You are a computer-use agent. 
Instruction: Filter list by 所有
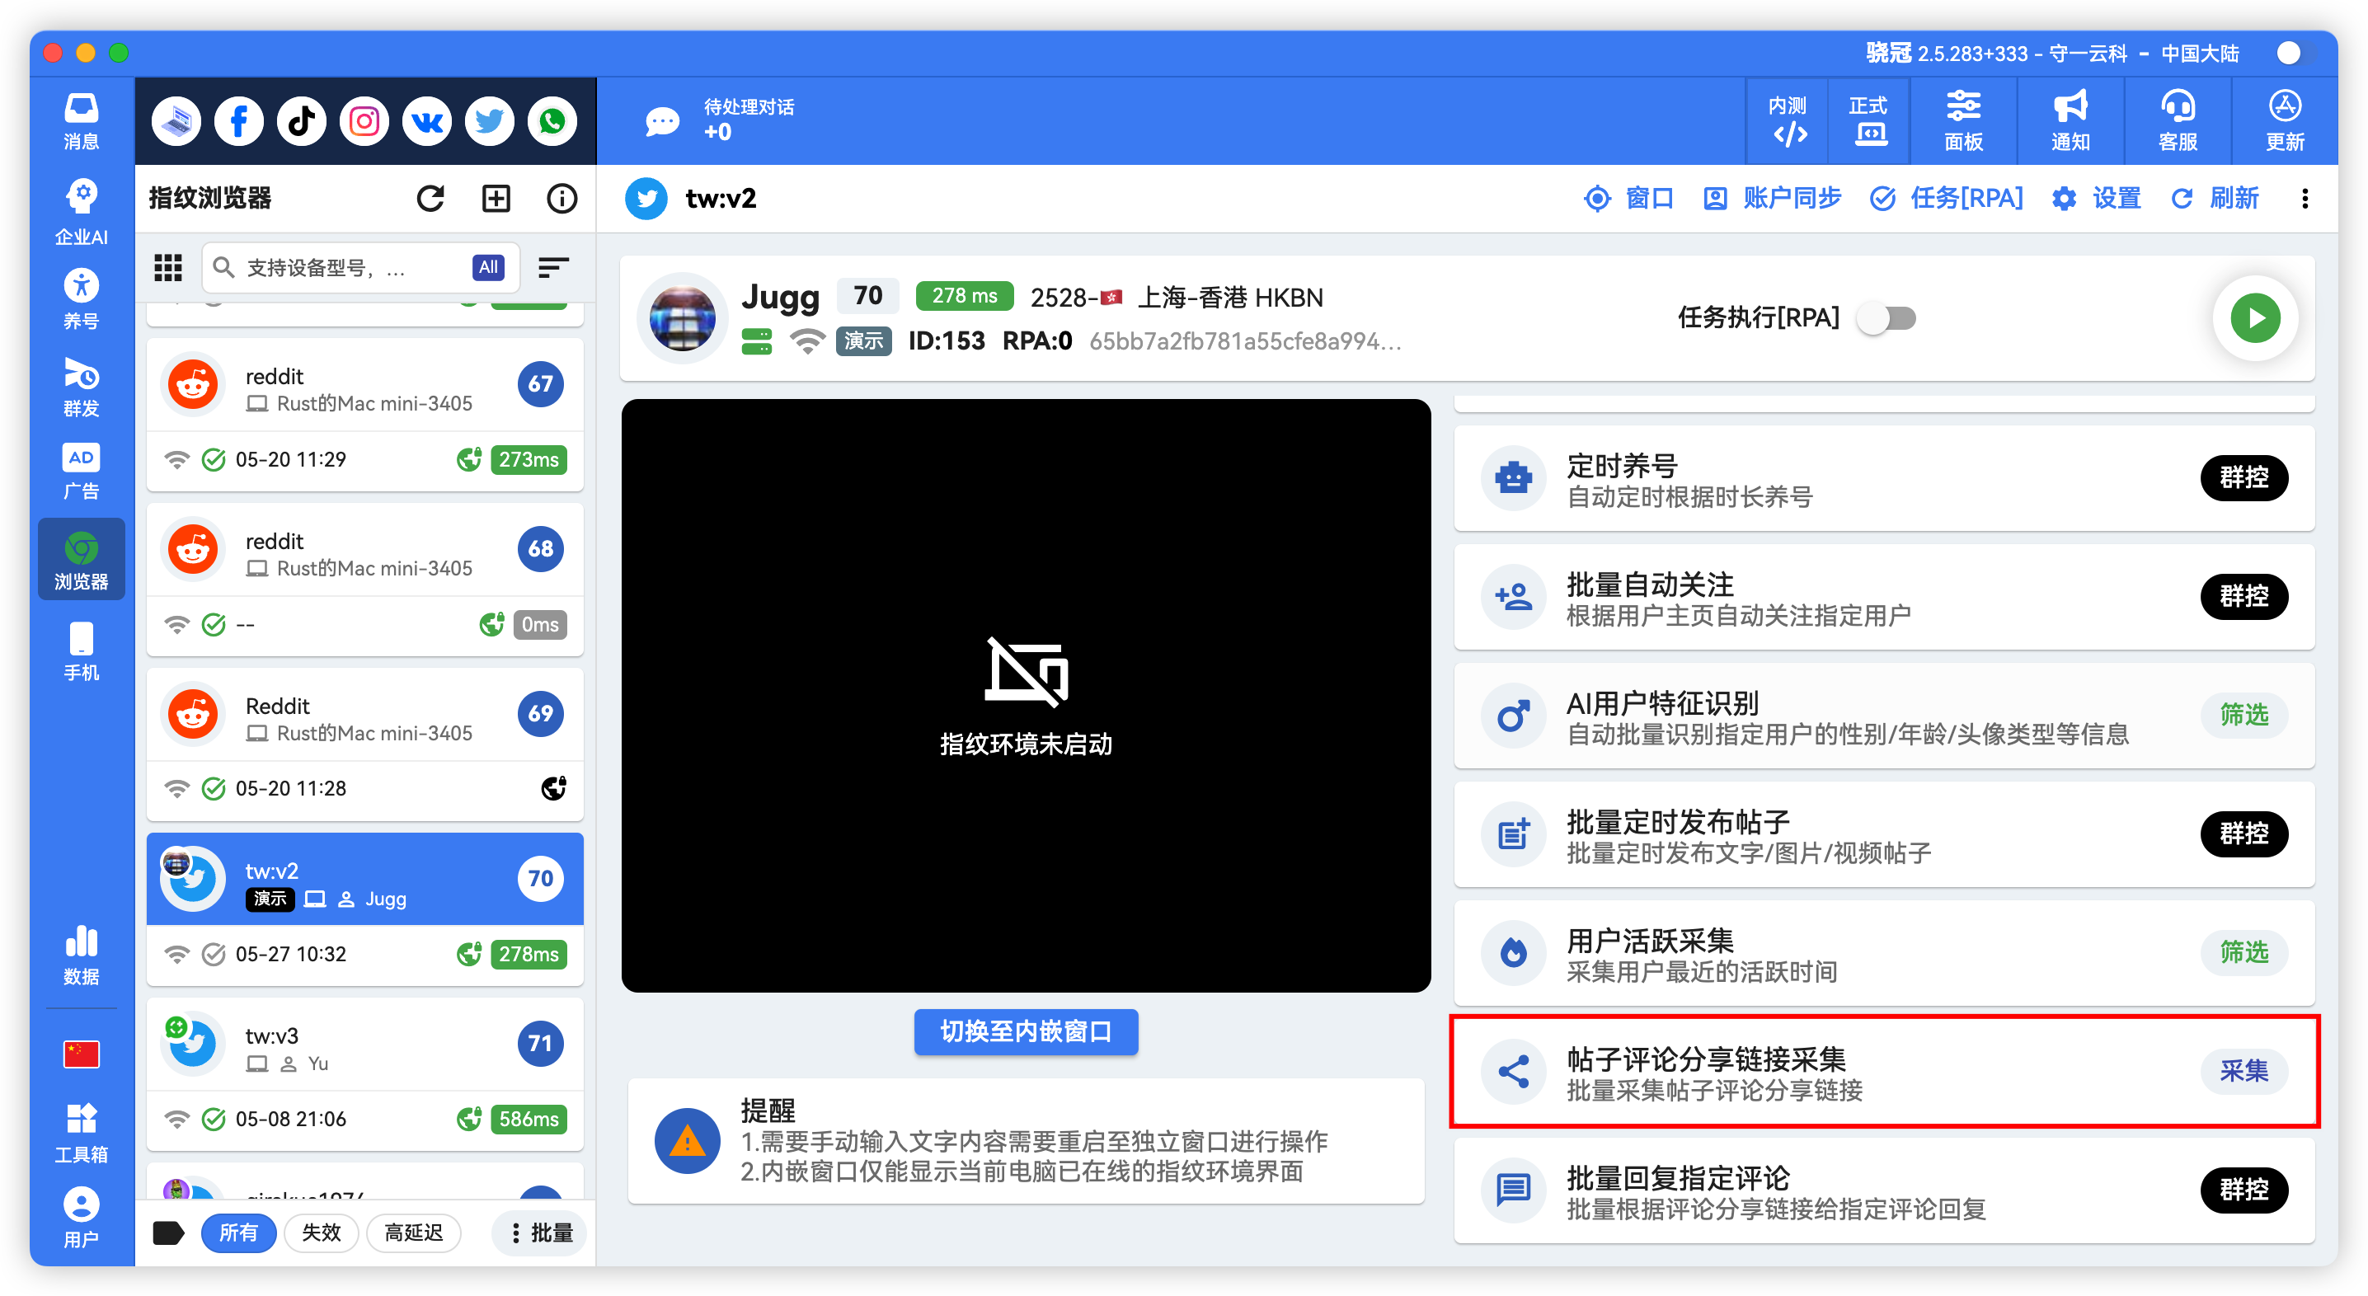[x=238, y=1233]
